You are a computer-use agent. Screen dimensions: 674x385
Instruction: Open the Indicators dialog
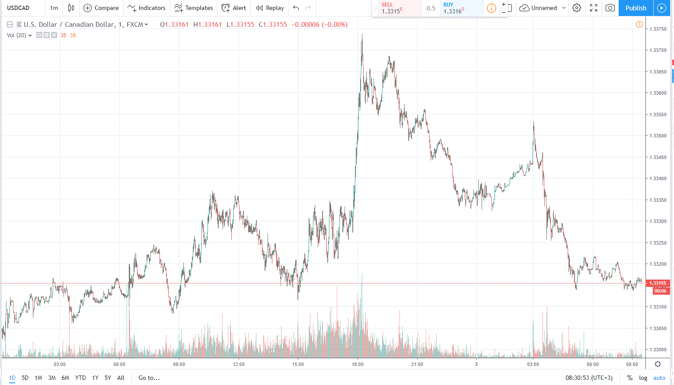[x=146, y=8]
